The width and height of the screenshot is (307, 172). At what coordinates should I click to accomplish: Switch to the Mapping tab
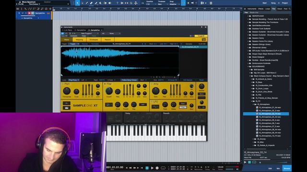click(79, 40)
